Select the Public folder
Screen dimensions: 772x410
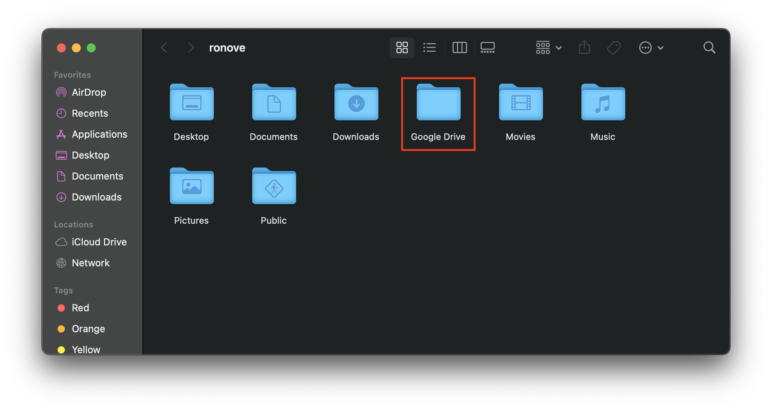click(274, 187)
